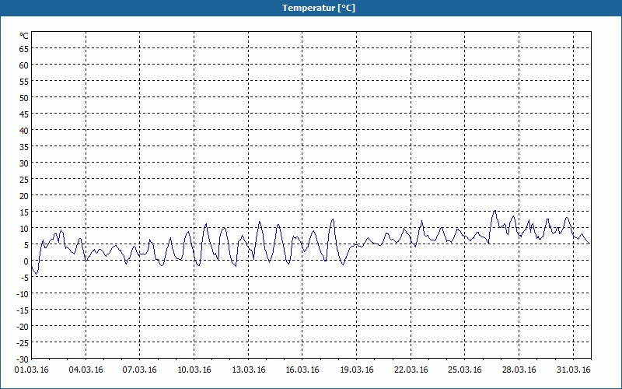Viewport: 622px width, 389px height.
Task: Click the 31.03.16 date label
Action: 573,370
